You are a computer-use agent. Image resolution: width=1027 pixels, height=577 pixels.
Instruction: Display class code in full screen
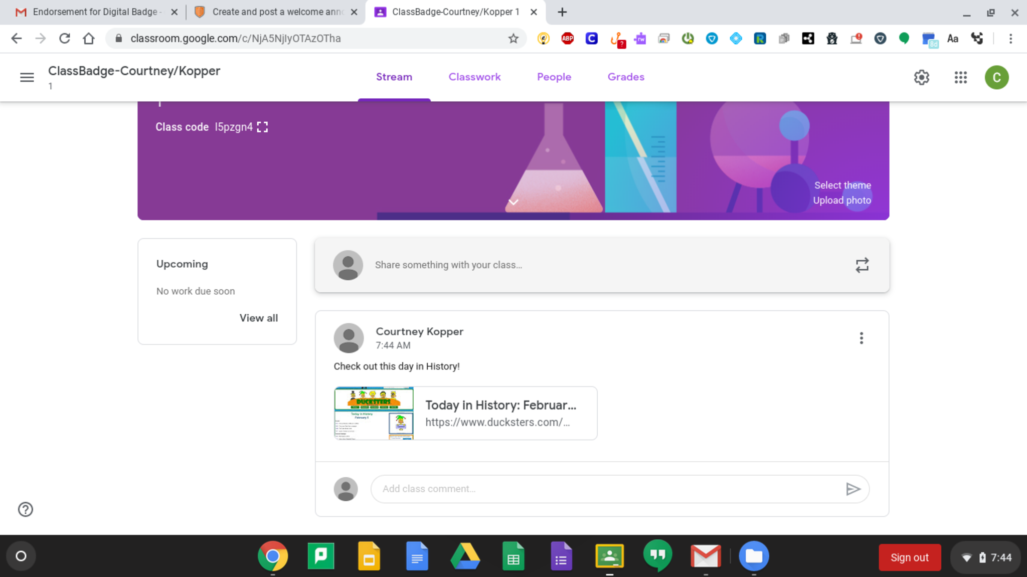262,127
